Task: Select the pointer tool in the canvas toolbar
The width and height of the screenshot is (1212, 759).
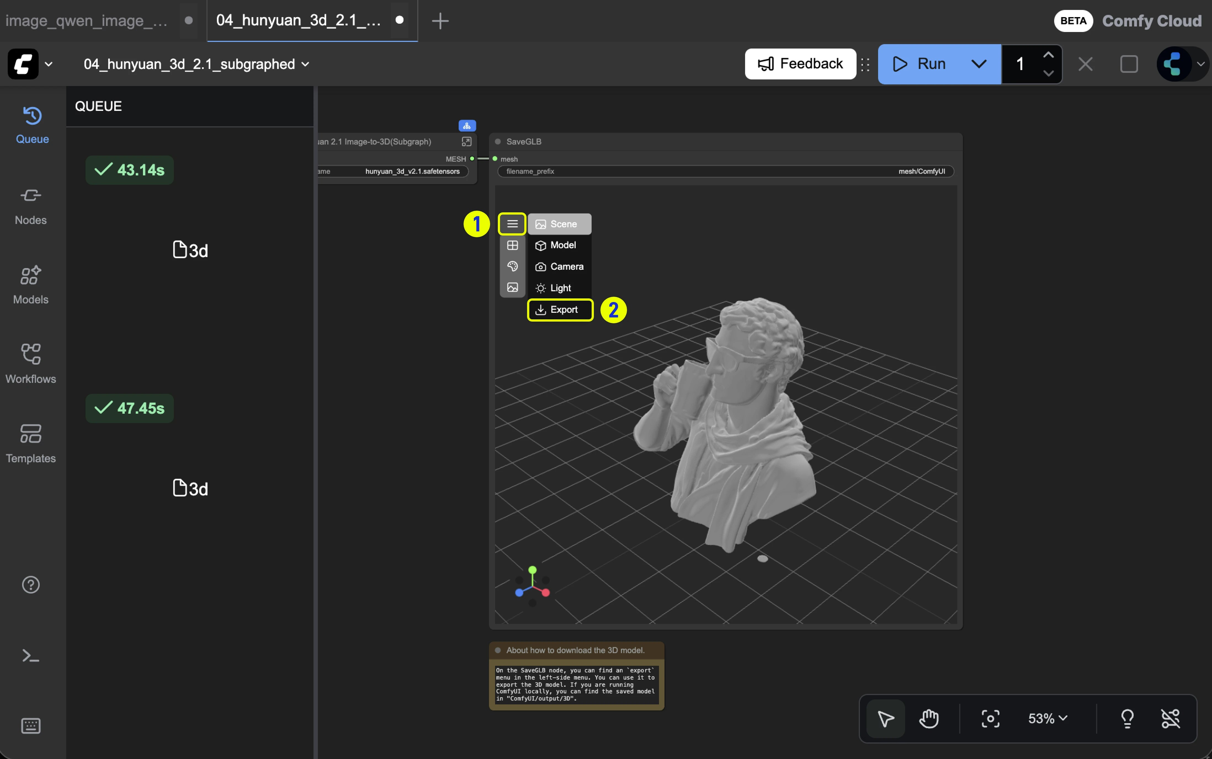Action: click(x=886, y=718)
